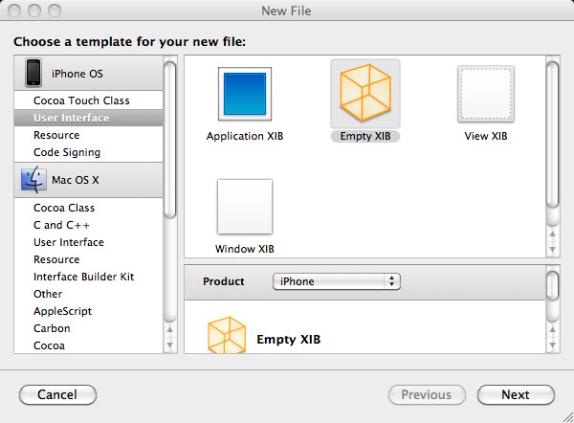
Task: Click the View XIB label
Action: click(x=486, y=136)
